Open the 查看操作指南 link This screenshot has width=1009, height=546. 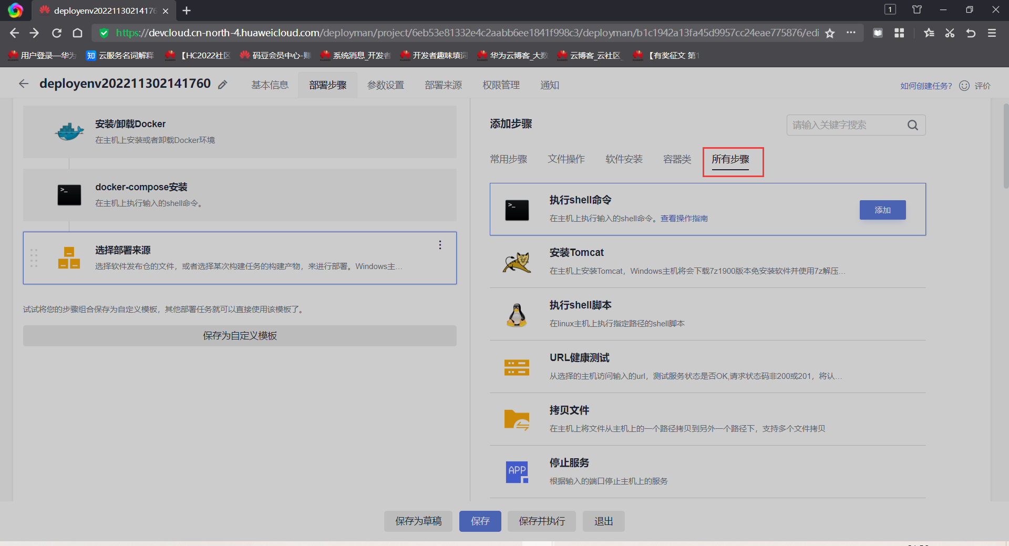pos(684,219)
